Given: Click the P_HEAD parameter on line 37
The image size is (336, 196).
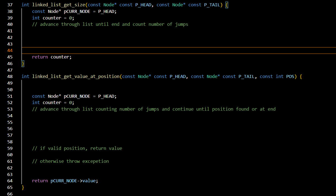Looking at the screenshot, I should (x=143, y=5).
